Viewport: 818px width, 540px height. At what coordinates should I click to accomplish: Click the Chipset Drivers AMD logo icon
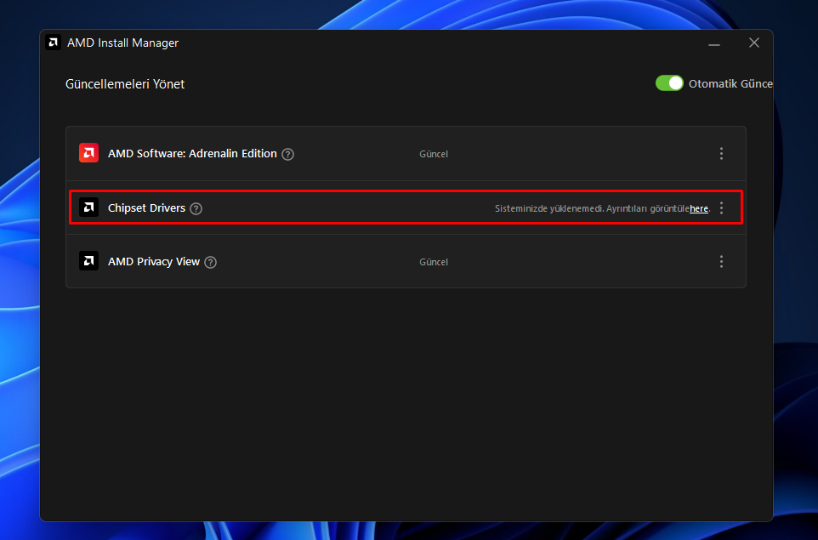[x=88, y=207]
